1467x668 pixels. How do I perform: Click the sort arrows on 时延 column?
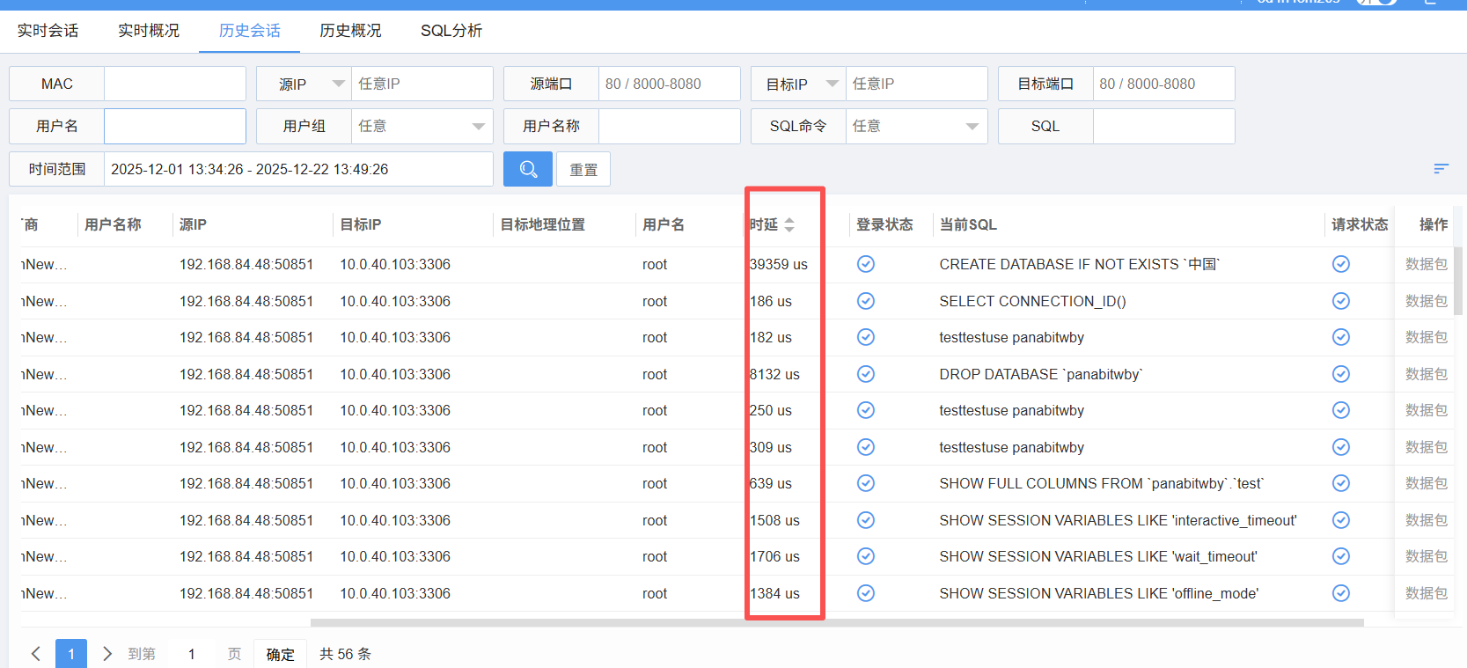click(789, 225)
